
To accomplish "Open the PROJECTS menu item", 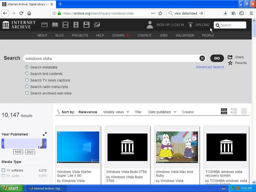I will 80,35.
